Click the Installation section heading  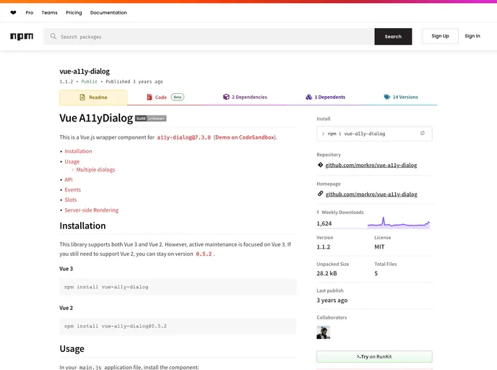(82, 225)
